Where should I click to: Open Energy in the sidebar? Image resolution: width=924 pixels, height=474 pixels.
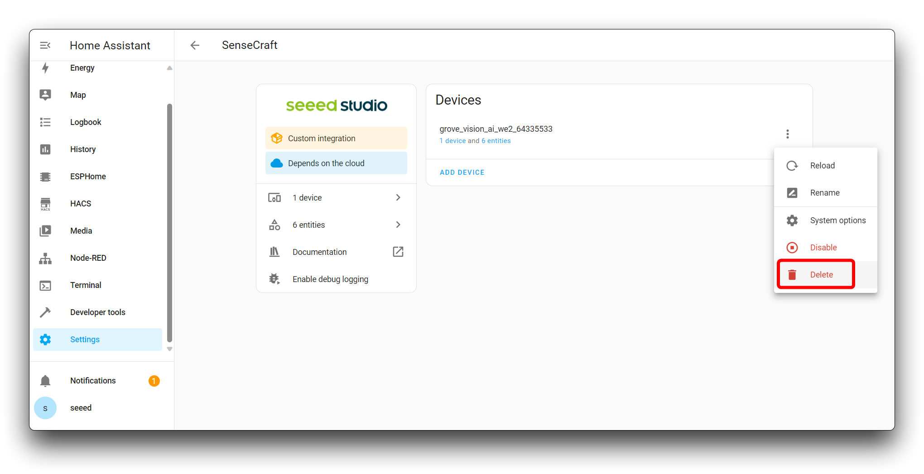(97, 68)
